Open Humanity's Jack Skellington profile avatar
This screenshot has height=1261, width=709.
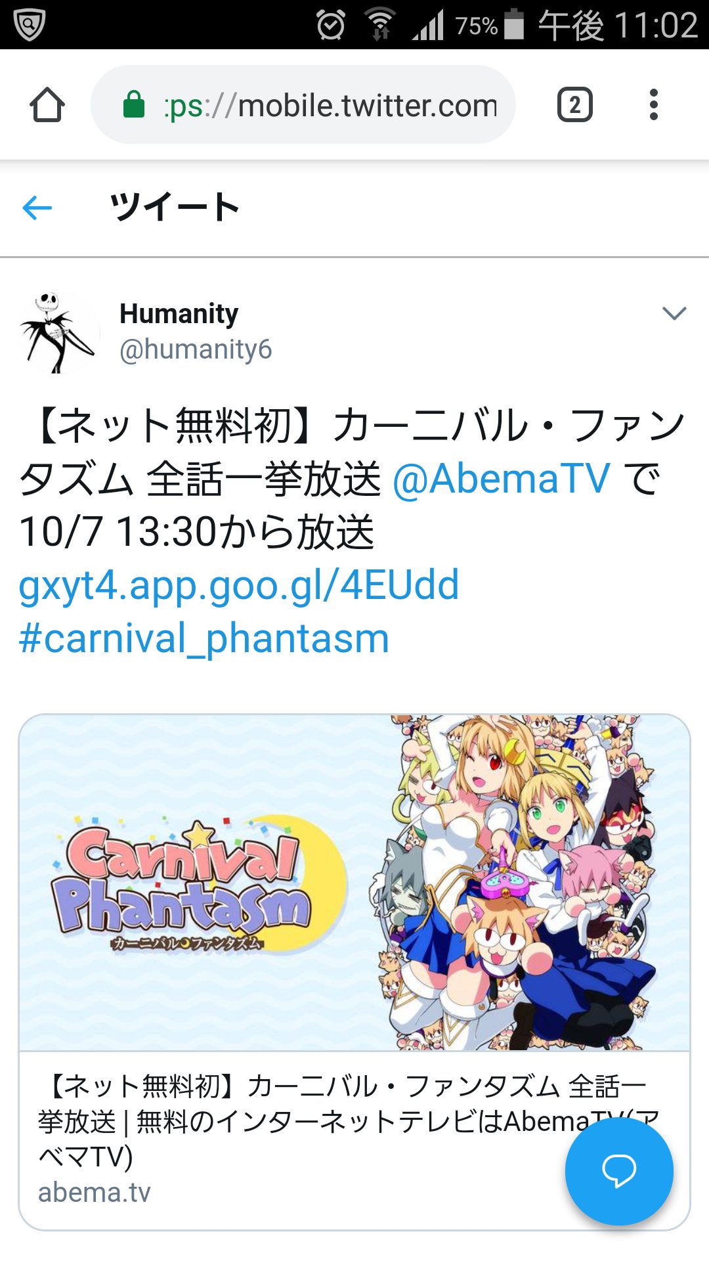[59, 332]
